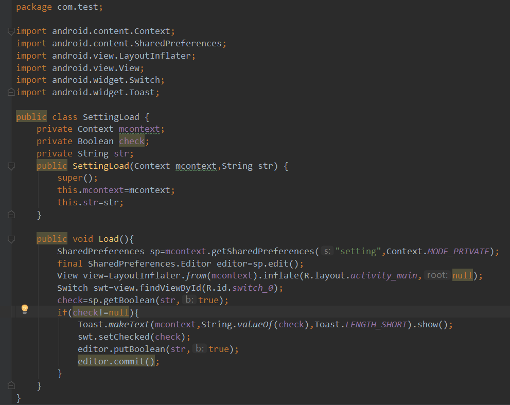
Task: Click the "android.view.View" import
Action: (96, 68)
